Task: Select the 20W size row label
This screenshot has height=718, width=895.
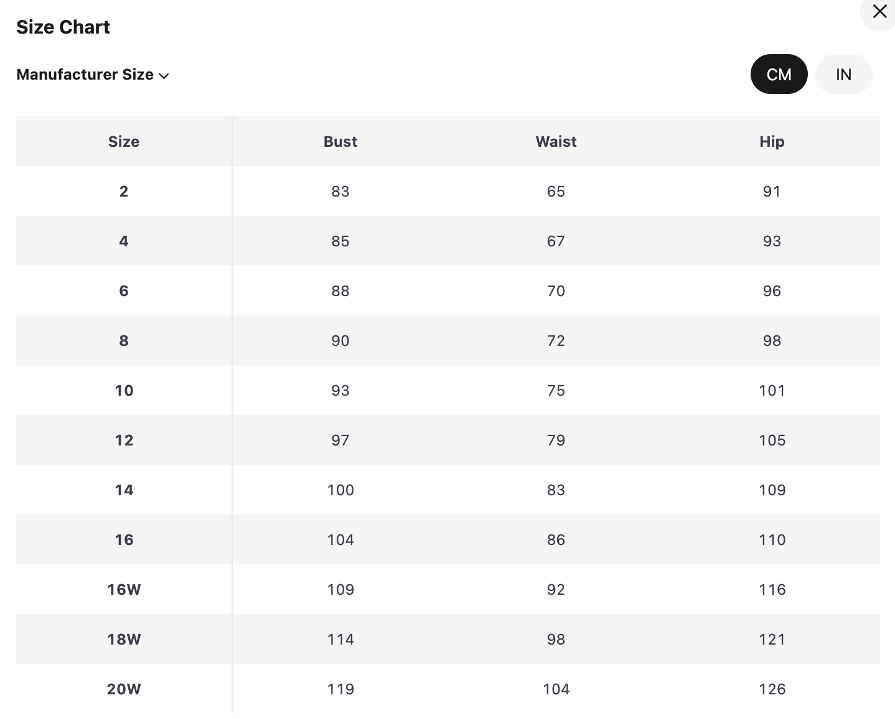Action: click(124, 689)
